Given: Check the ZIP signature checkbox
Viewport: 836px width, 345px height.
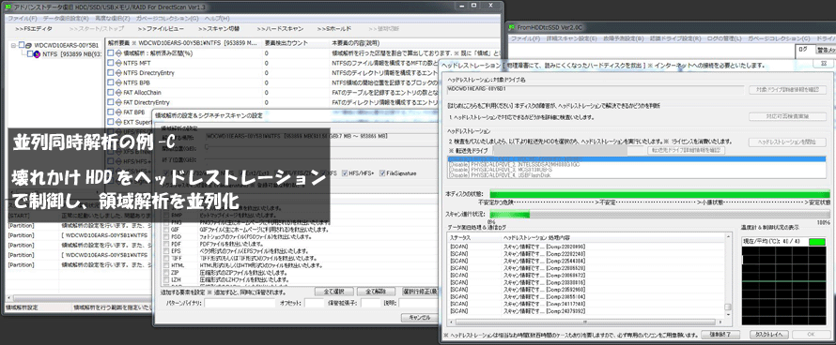Looking at the screenshot, I should (x=166, y=272).
